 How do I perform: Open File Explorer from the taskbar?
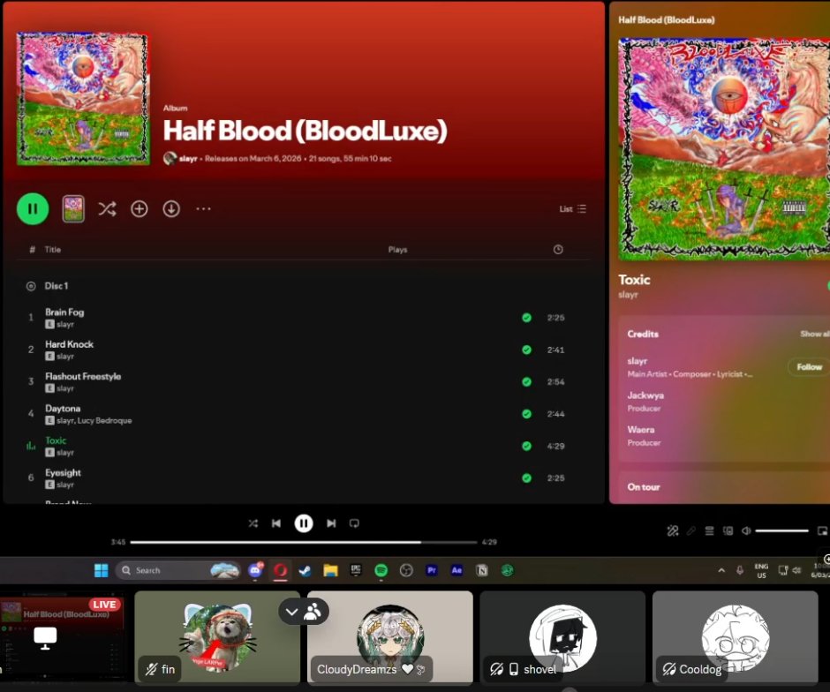[x=330, y=570]
